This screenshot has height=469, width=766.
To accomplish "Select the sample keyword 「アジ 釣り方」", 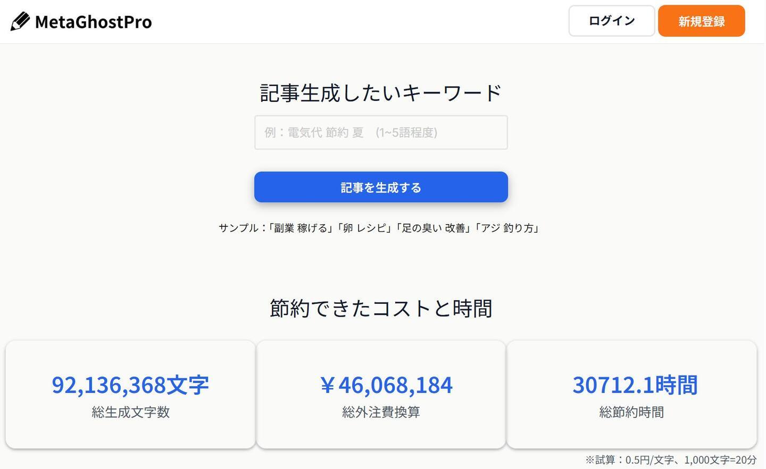I will [507, 228].
